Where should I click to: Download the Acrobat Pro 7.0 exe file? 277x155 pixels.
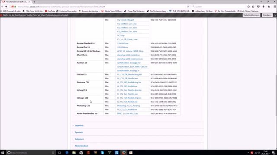tap(122, 47)
